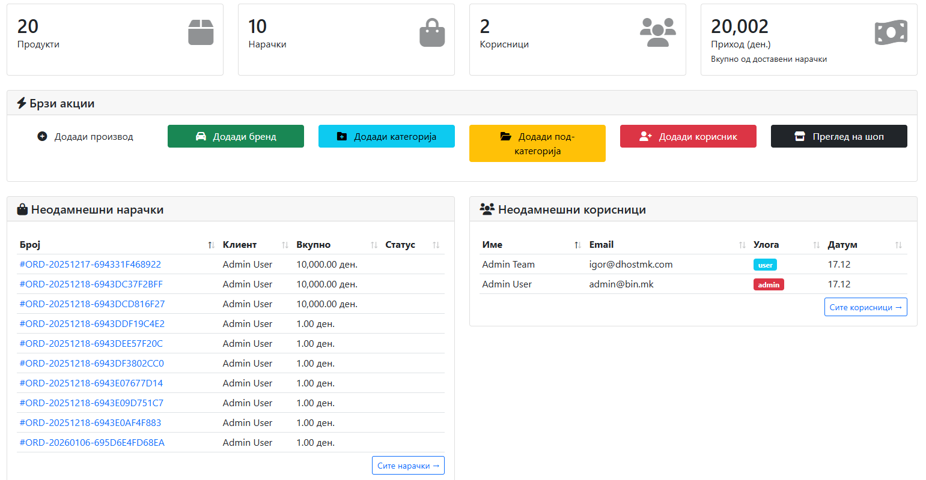The image size is (926, 480).
Task: Click the money bill icon in Приход card
Action: tap(891, 32)
